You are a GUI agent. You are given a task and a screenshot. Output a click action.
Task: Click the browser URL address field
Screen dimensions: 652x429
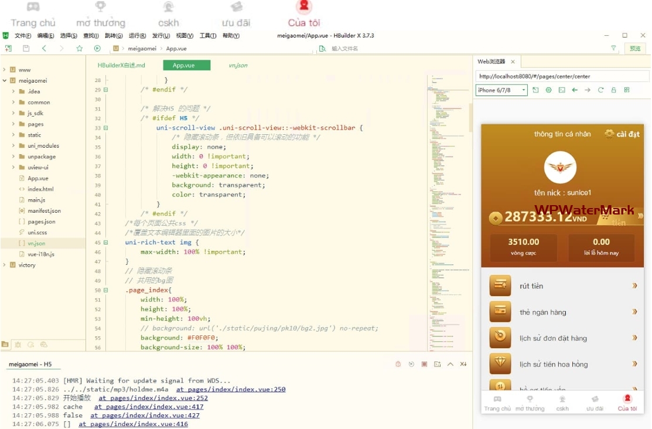coord(562,76)
